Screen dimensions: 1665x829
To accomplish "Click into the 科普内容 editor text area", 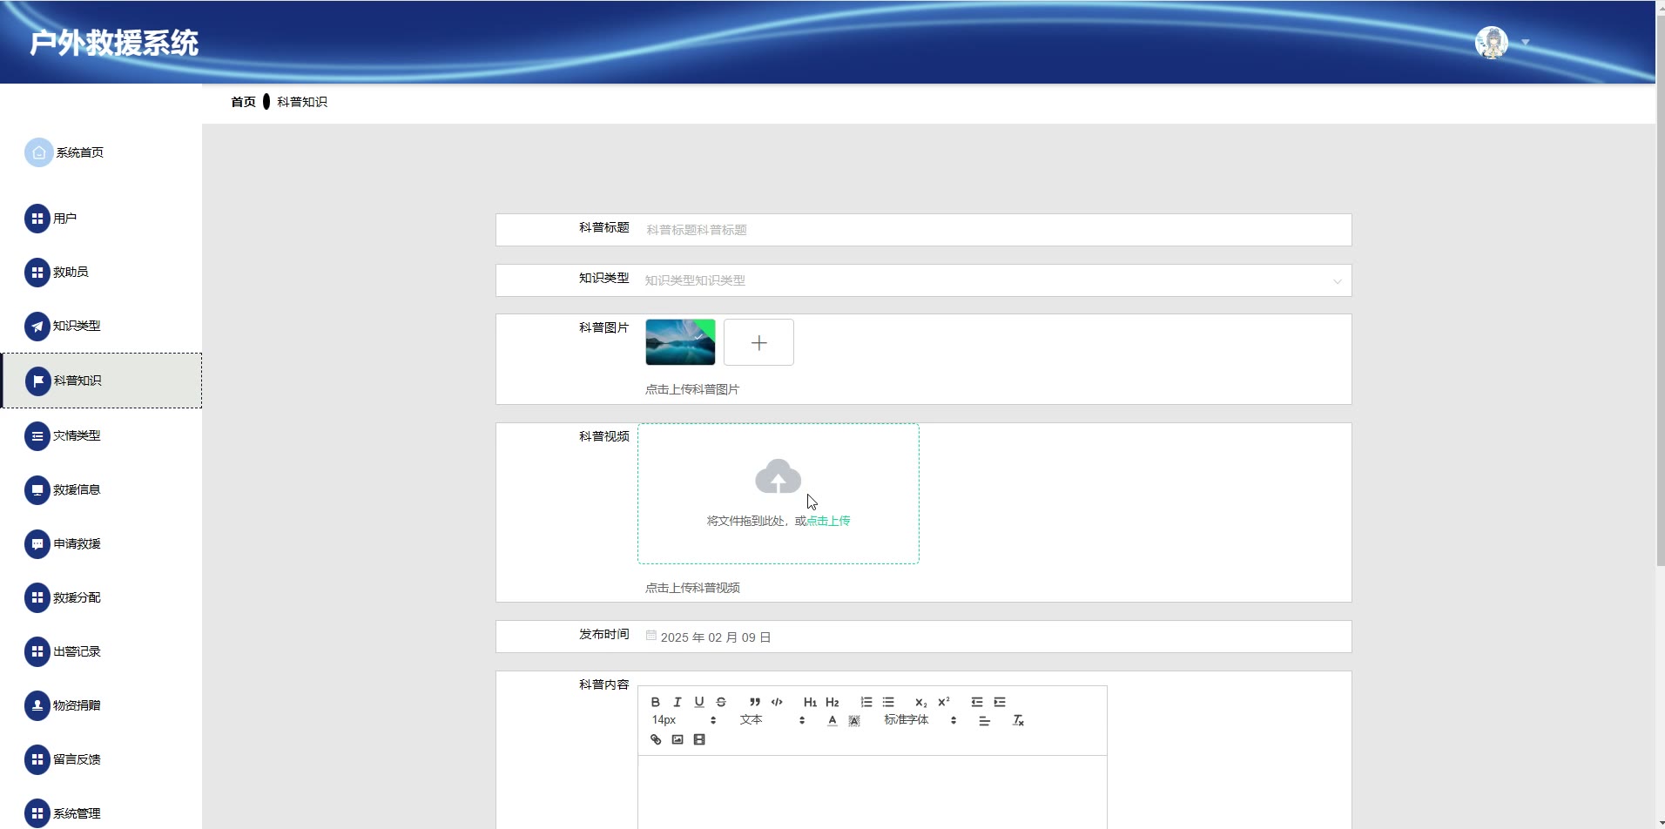I will (x=873, y=792).
